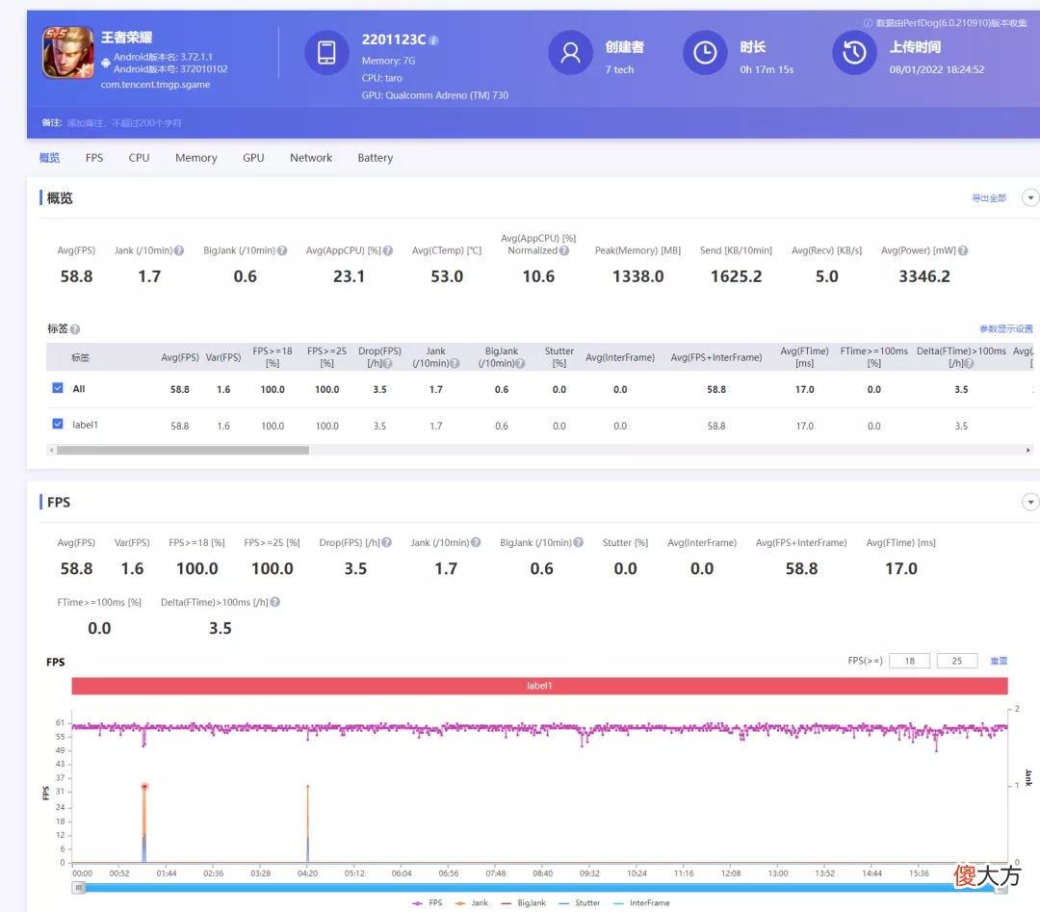The height and width of the screenshot is (912, 1040).
Task: Click the 王者荣耀 game app icon
Action: point(67,52)
